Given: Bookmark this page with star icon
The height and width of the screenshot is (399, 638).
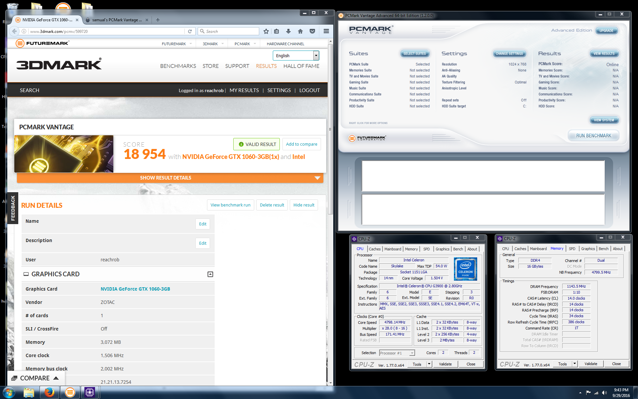Looking at the screenshot, I should (266, 31).
